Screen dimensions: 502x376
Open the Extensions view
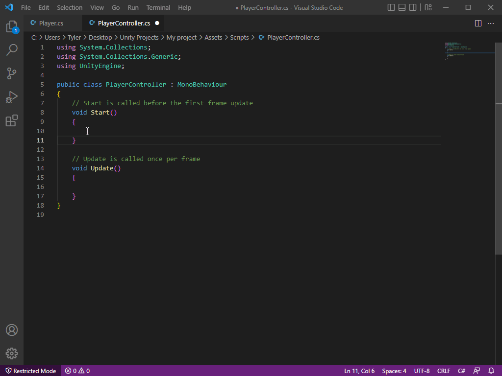(12, 120)
